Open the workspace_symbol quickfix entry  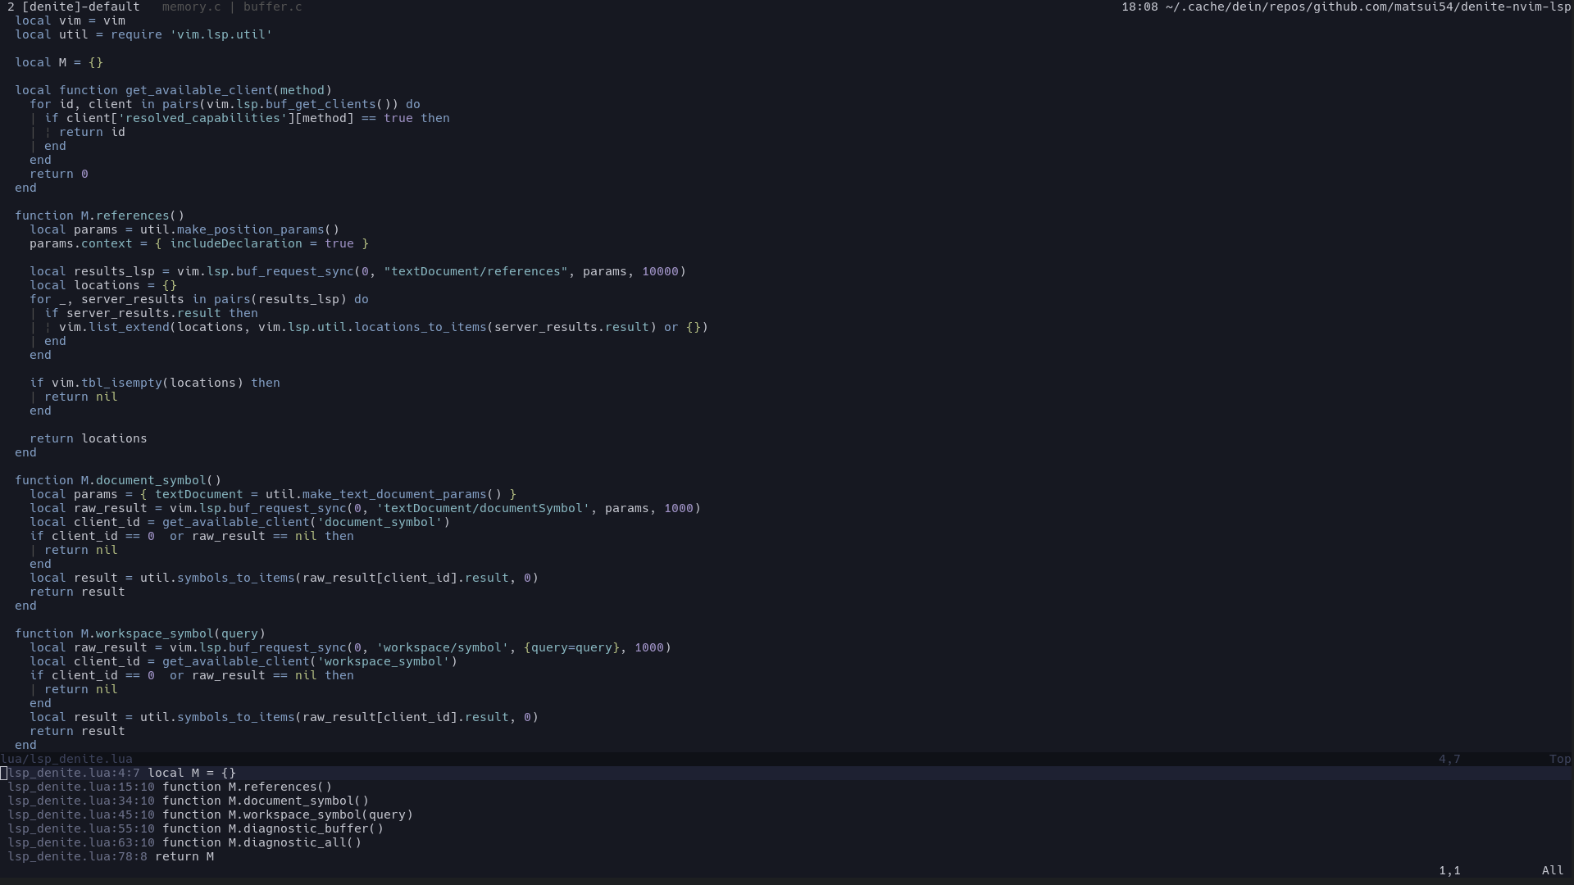click(205, 815)
